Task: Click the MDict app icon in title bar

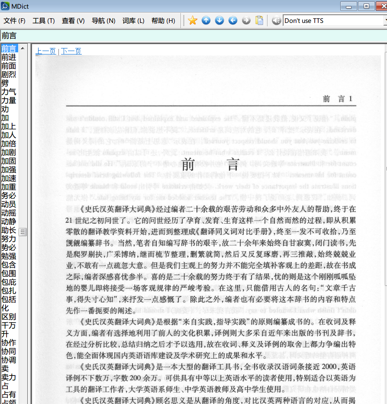Action: (x=5, y=6)
